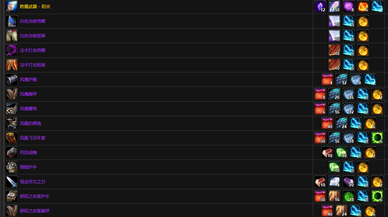
Task: Select red reagent (40) in 凤凰的拥抱 row
Action: tap(327, 123)
